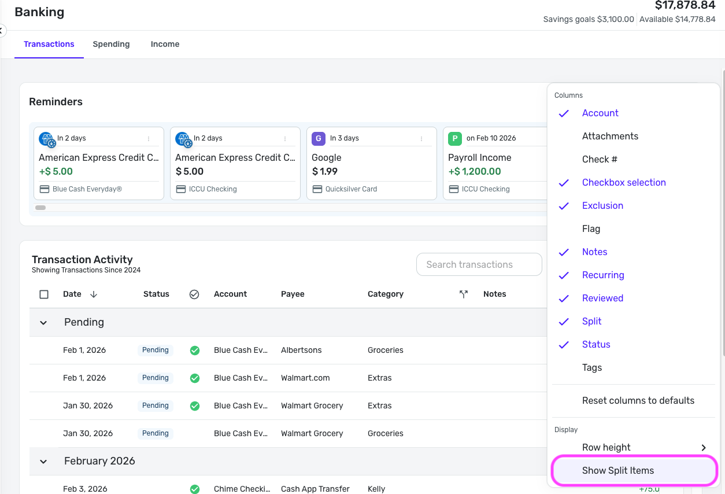This screenshot has width=725, height=494.
Task: Open kebab menu on Google reminder card
Action: coord(421,139)
